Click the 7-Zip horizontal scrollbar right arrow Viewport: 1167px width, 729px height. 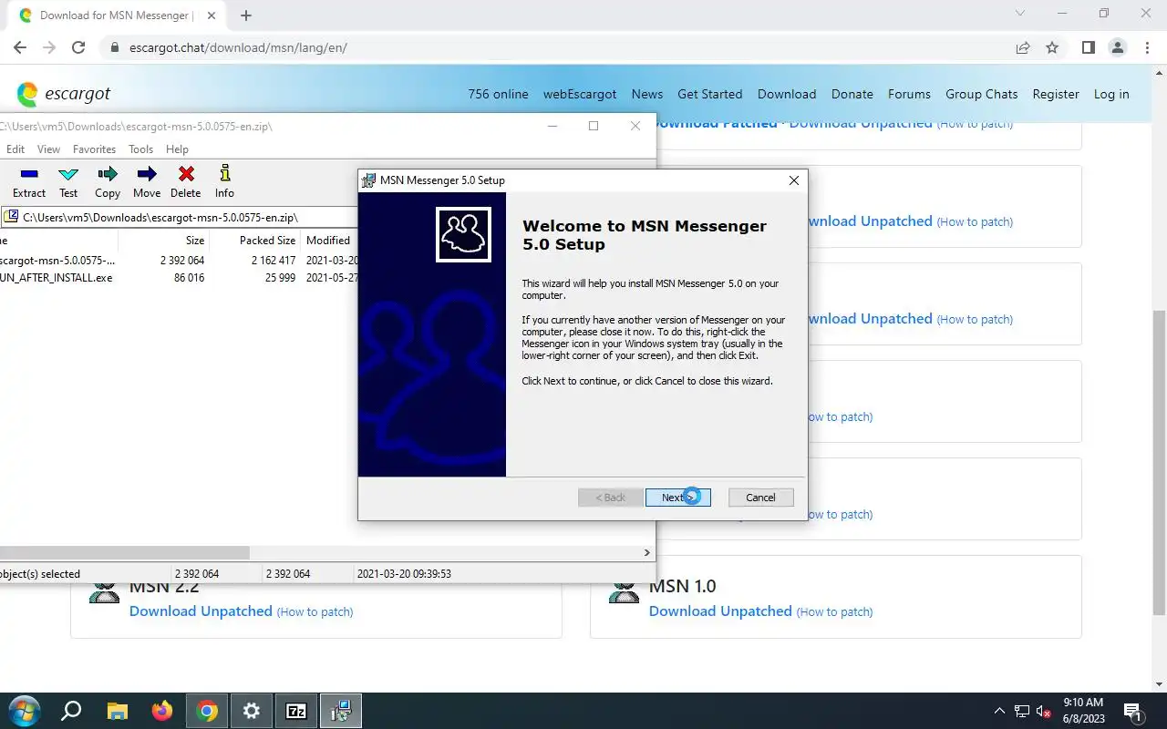point(647,552)
